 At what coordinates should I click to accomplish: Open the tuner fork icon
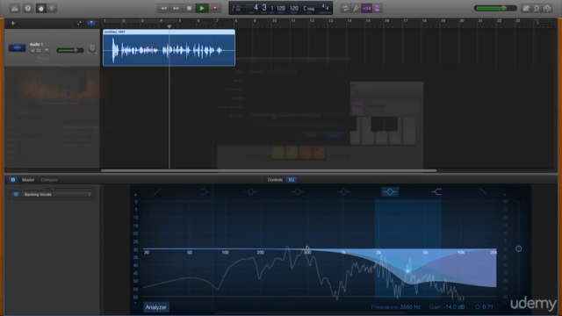pyautogui.click(x=356, y=8)
